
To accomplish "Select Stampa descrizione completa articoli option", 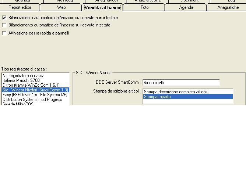I will tap(188, 92).
